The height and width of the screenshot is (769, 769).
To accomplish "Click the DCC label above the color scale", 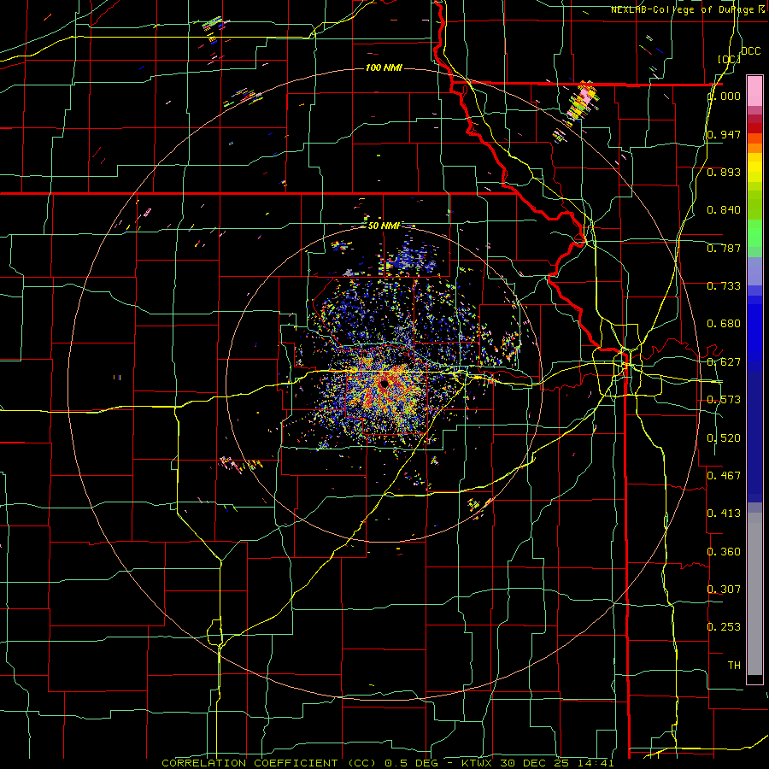I will coord(751,51).
